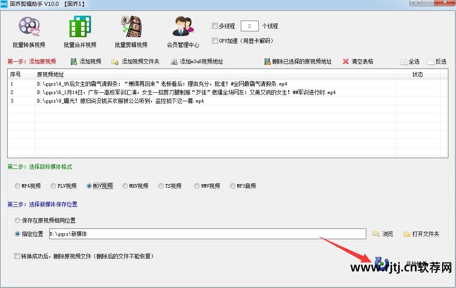
Task: Click 添加m3u8视频地址 button
Action: coord(197,61)
